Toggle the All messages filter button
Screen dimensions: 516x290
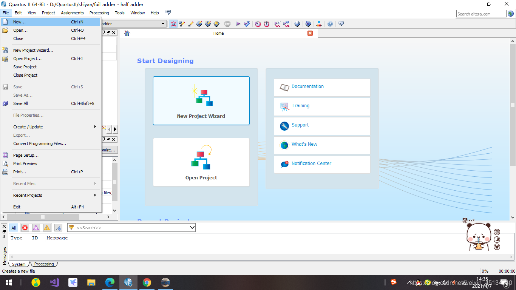(14, 228)
